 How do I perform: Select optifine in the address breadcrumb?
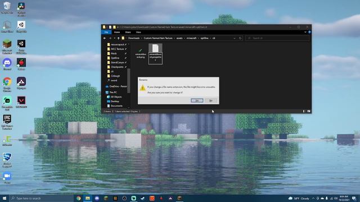204,38
